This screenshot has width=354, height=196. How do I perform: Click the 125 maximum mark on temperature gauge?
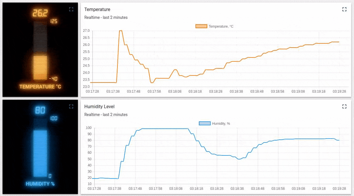click(x=54, y=21)
